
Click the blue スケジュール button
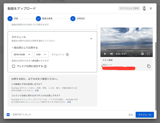click(x=145, y=115)
